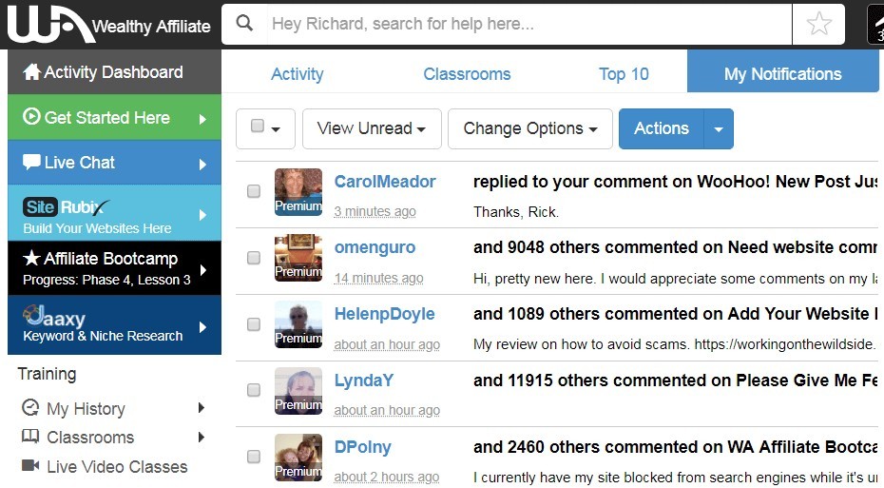Open the CarolMeador username link
884x488 pixels.
click(385, 182)
